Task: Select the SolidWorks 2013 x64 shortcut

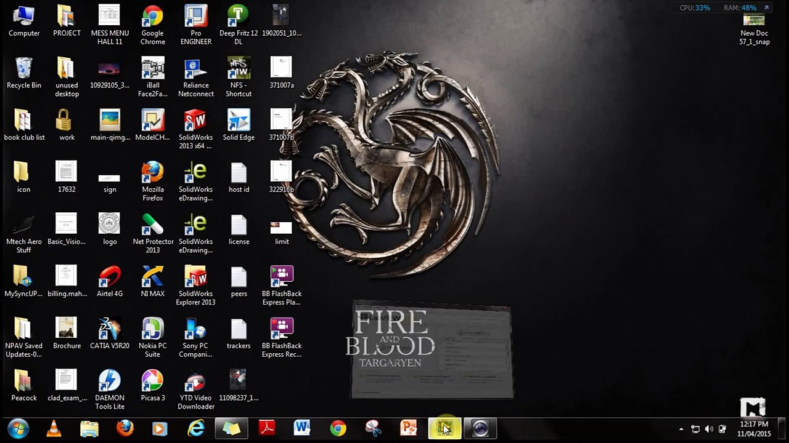Action: 195,130
